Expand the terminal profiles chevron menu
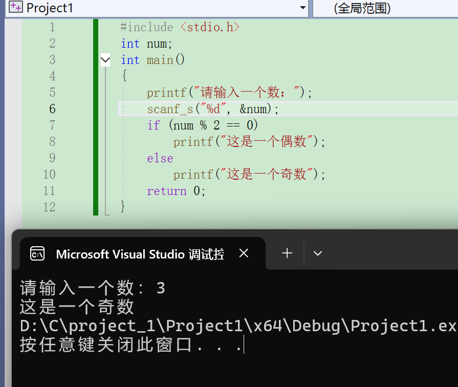The width and height of the screenshot is (458, 387). point(318,253)
